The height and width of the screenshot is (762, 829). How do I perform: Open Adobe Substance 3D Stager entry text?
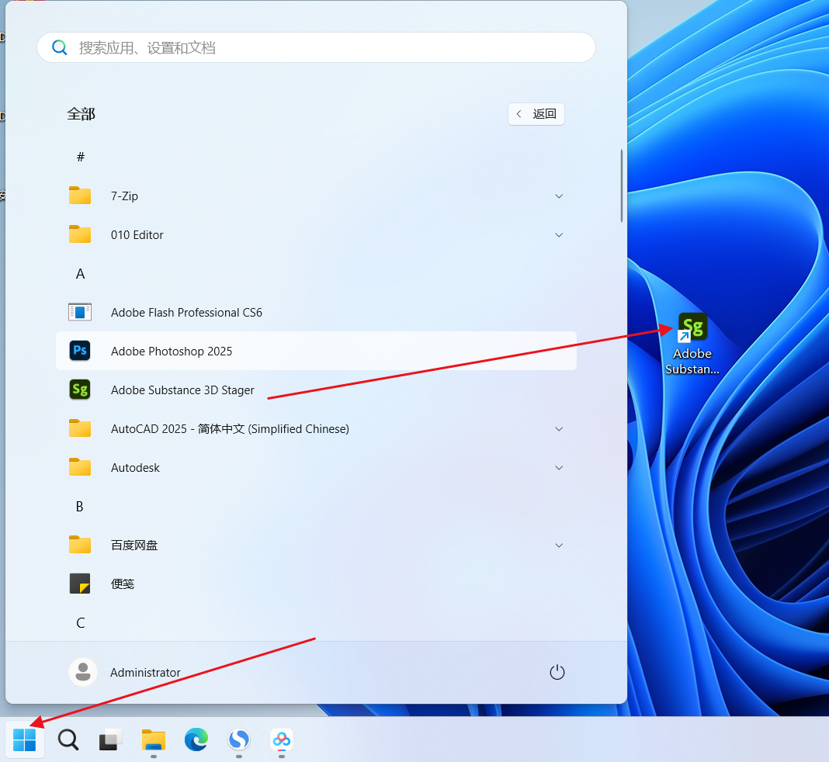182,390
